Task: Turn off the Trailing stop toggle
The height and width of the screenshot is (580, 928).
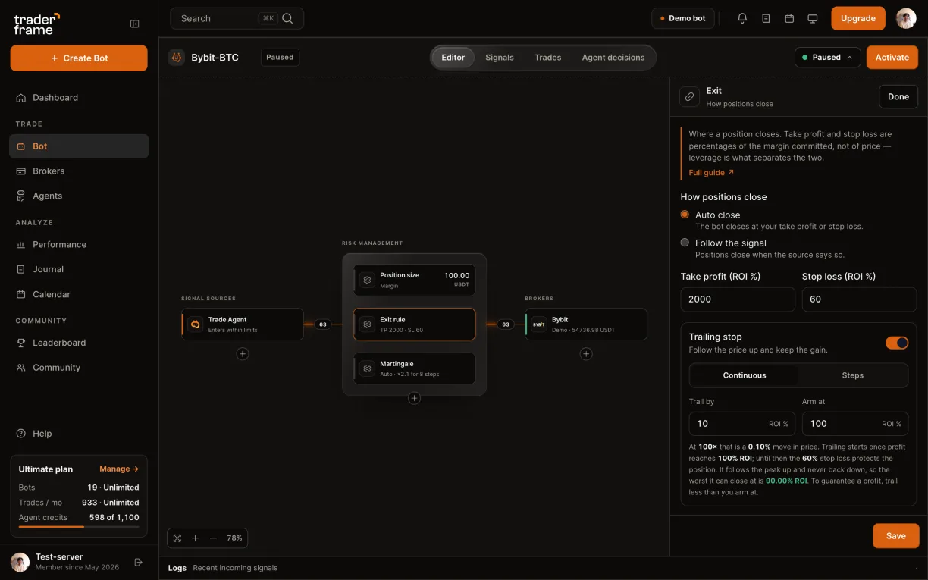Action: (897, 343)
